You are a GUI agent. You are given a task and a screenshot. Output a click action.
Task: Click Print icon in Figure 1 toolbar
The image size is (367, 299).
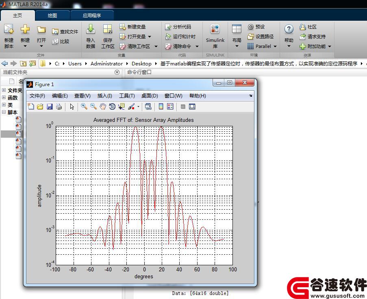tap(59, 107)
